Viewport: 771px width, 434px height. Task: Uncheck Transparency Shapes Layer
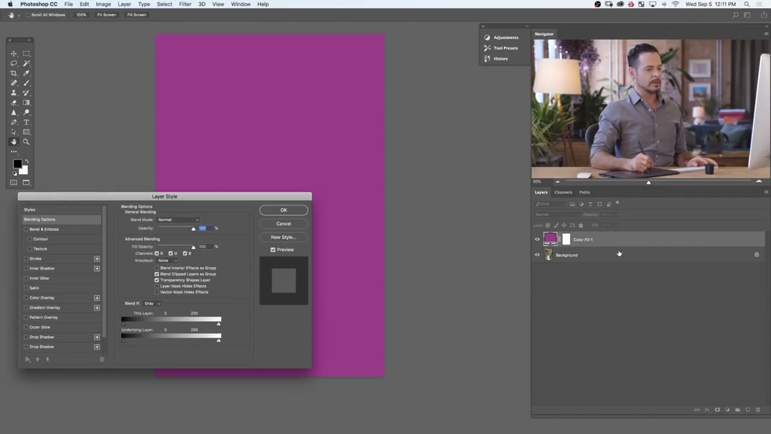coord(157,280)
